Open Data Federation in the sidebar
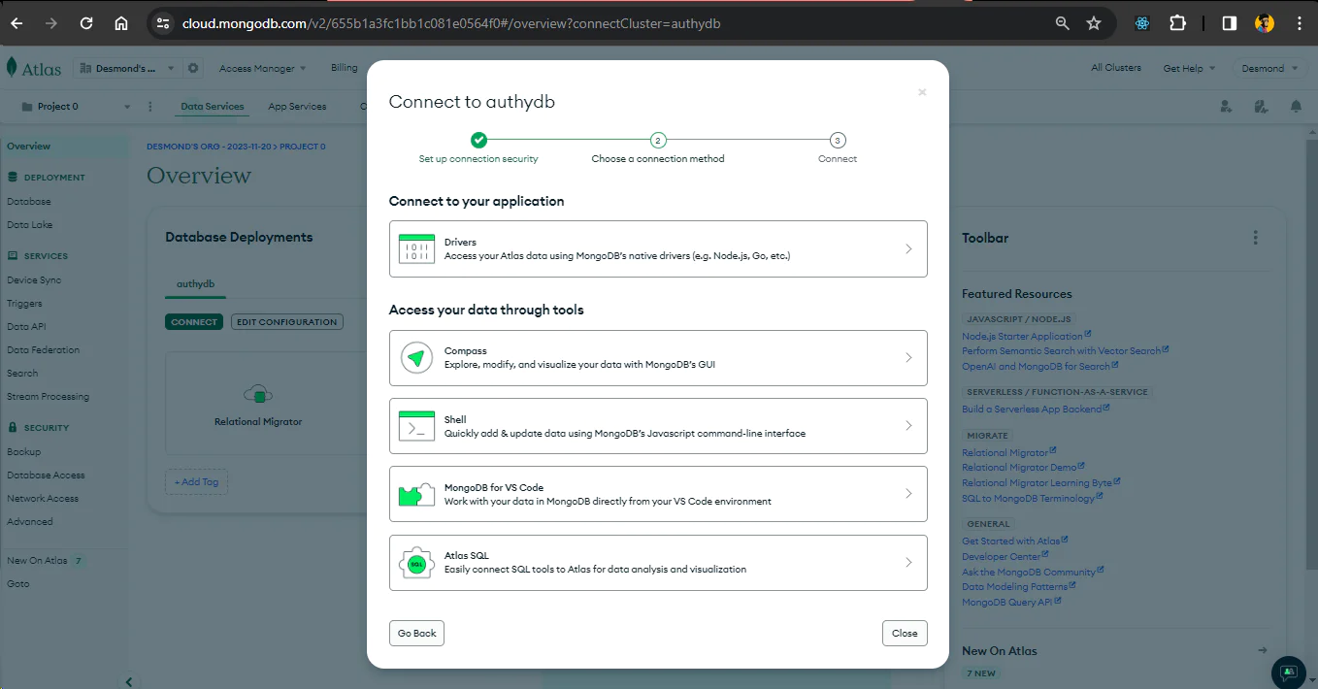This screenshot has height=689, width=1318. (44, 350)
